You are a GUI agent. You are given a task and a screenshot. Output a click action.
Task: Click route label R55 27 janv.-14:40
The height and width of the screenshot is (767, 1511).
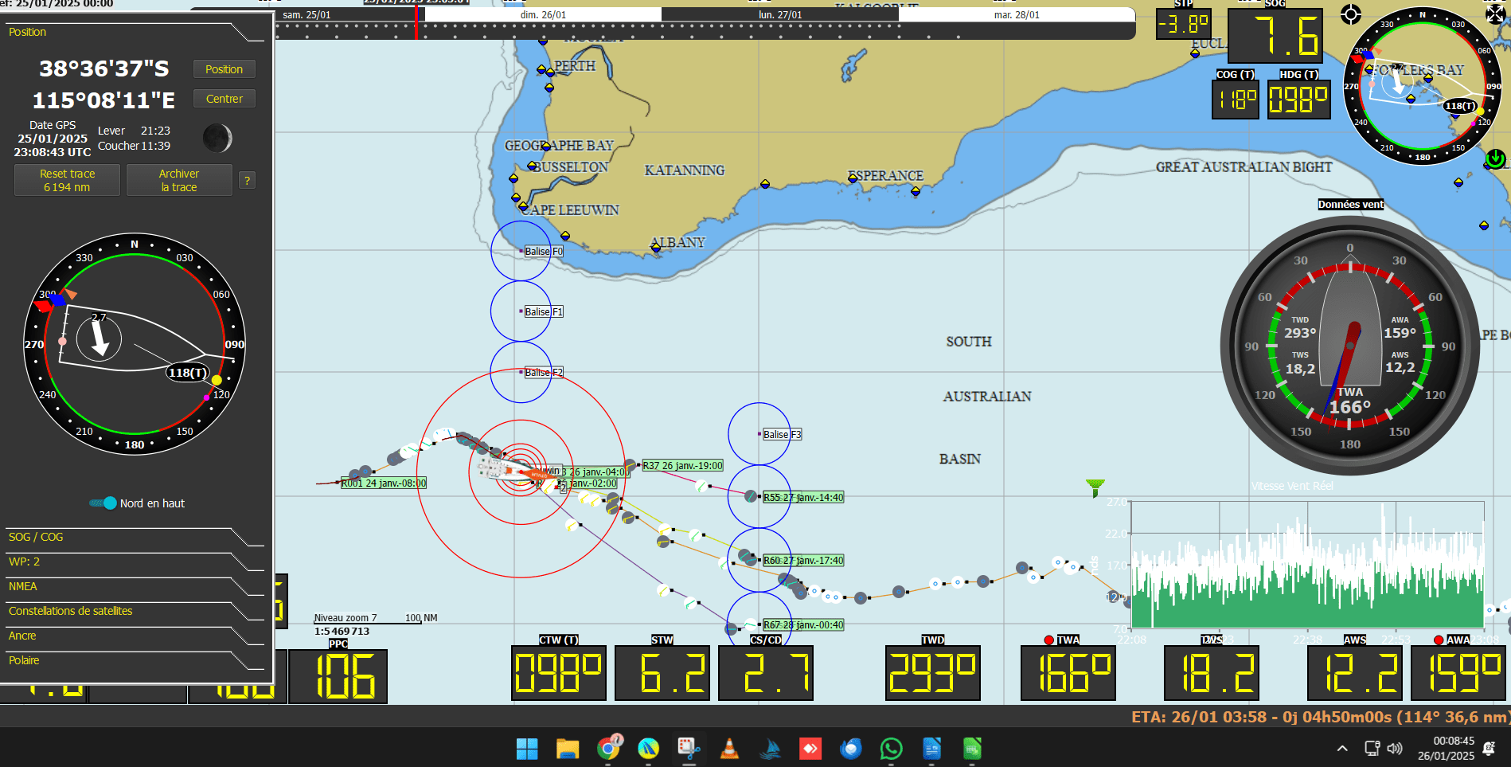point(803,497)
